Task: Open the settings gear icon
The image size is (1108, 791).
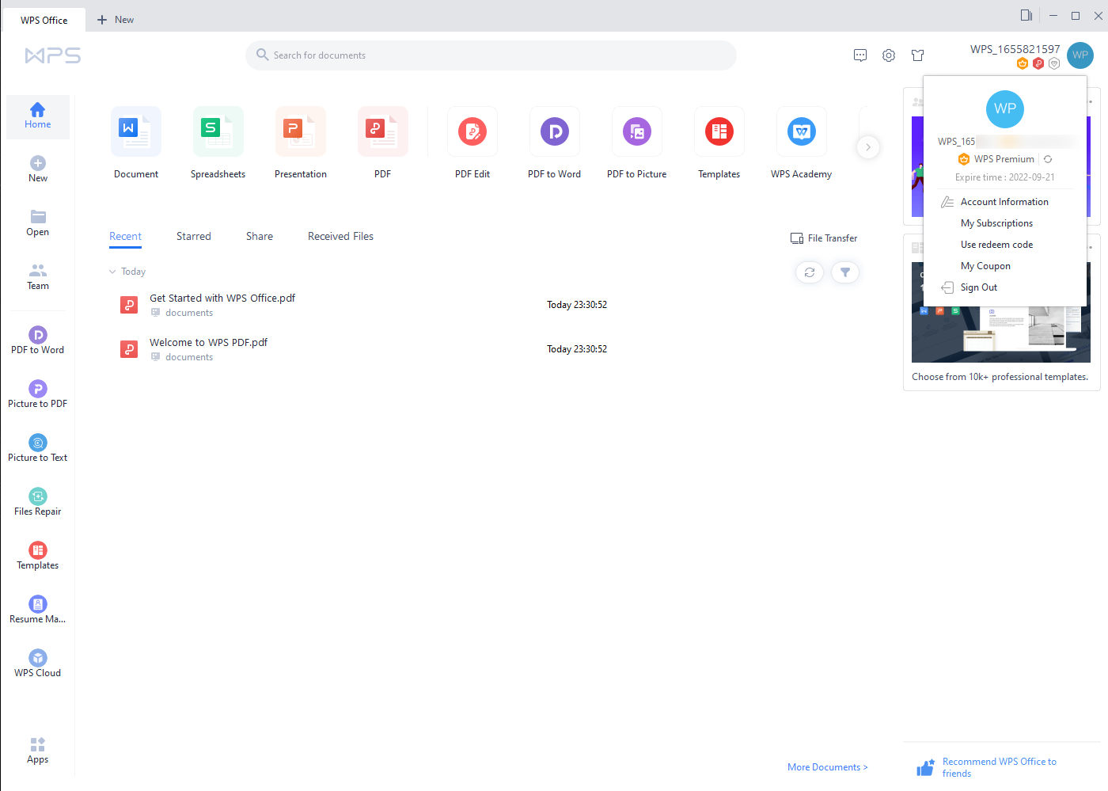Action: (889, 55)
